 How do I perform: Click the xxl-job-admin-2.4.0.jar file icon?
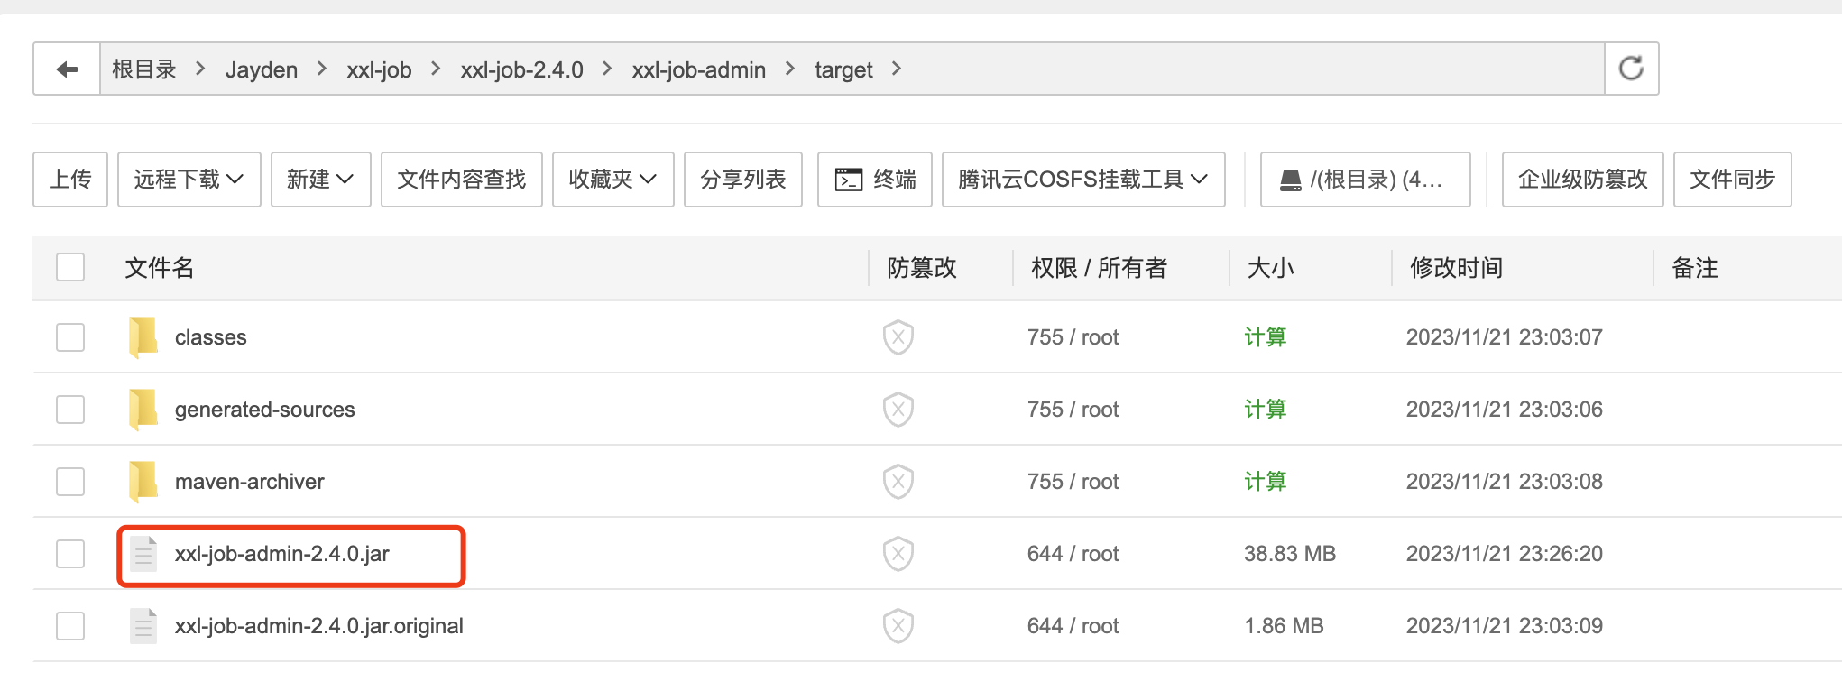point(143,553)
